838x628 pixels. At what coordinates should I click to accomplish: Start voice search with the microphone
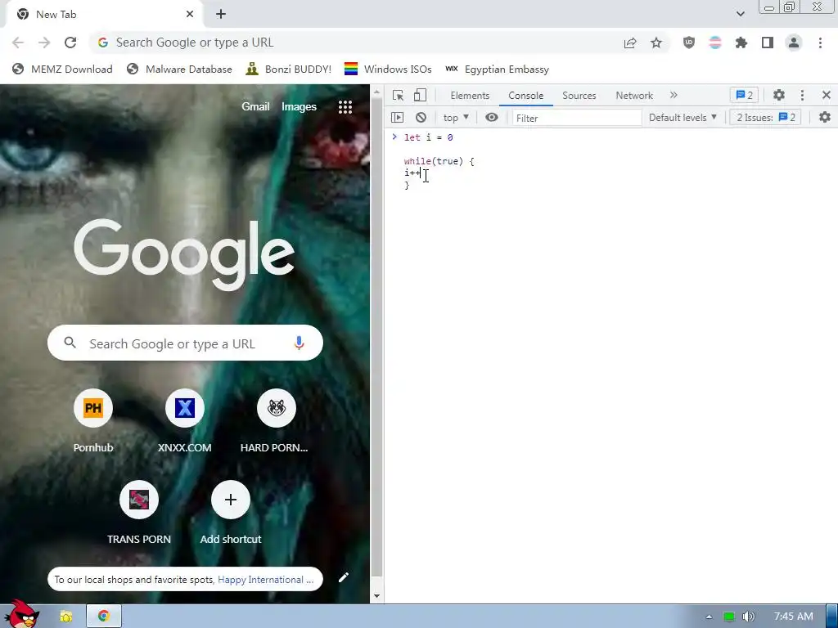tap(300, 343)
